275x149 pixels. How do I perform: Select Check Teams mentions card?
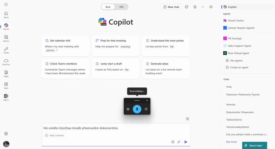(65, 69)
